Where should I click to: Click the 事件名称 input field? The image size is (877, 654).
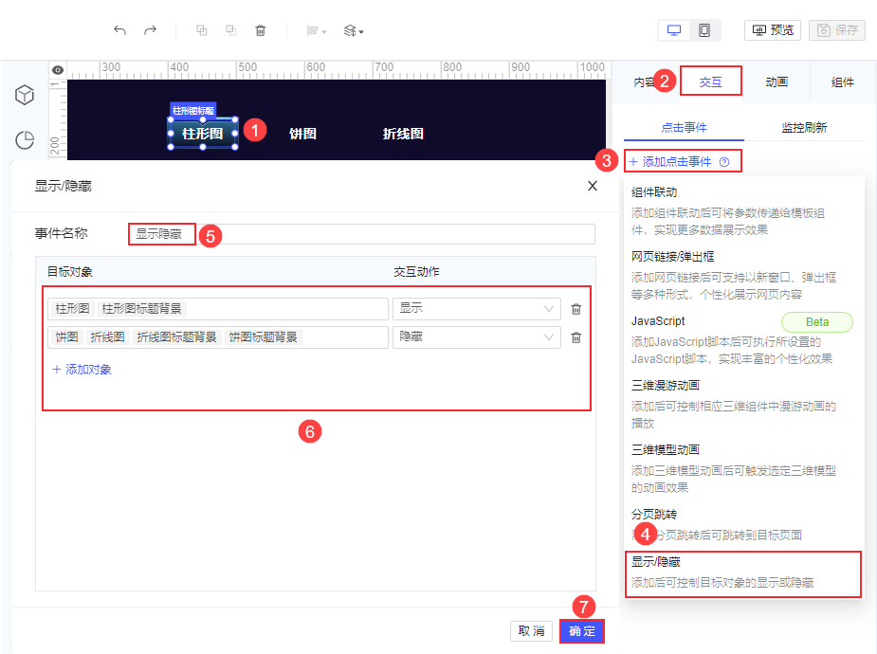click(x=362, y=234)
